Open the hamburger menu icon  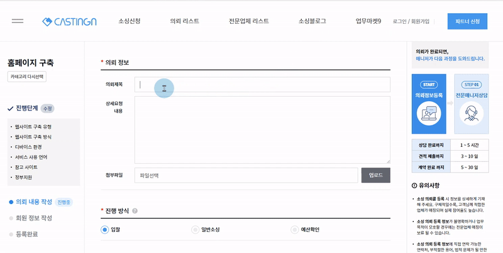point(18,21)
